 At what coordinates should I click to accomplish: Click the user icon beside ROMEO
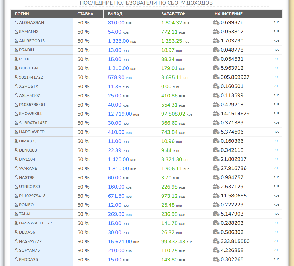click(16, 205)
